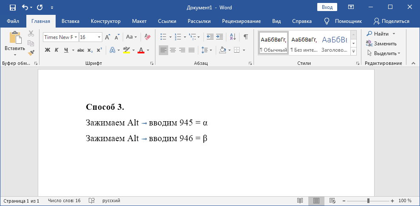Open the font size dropdown
The width and height of the screenshot is (420, 206).
pyautogui.click(x=99, y=37)
